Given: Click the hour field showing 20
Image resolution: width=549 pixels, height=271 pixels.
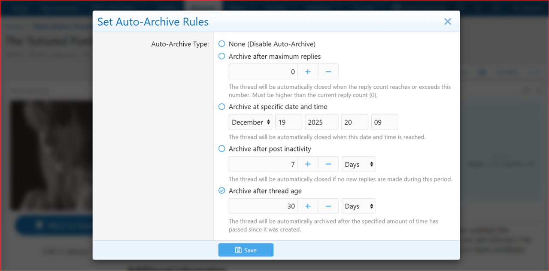Looking at the screenshot, I should (x=355, y=122).
